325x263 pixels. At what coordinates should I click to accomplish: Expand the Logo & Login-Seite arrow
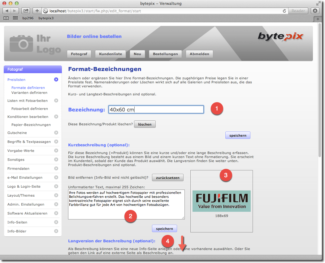56,186
